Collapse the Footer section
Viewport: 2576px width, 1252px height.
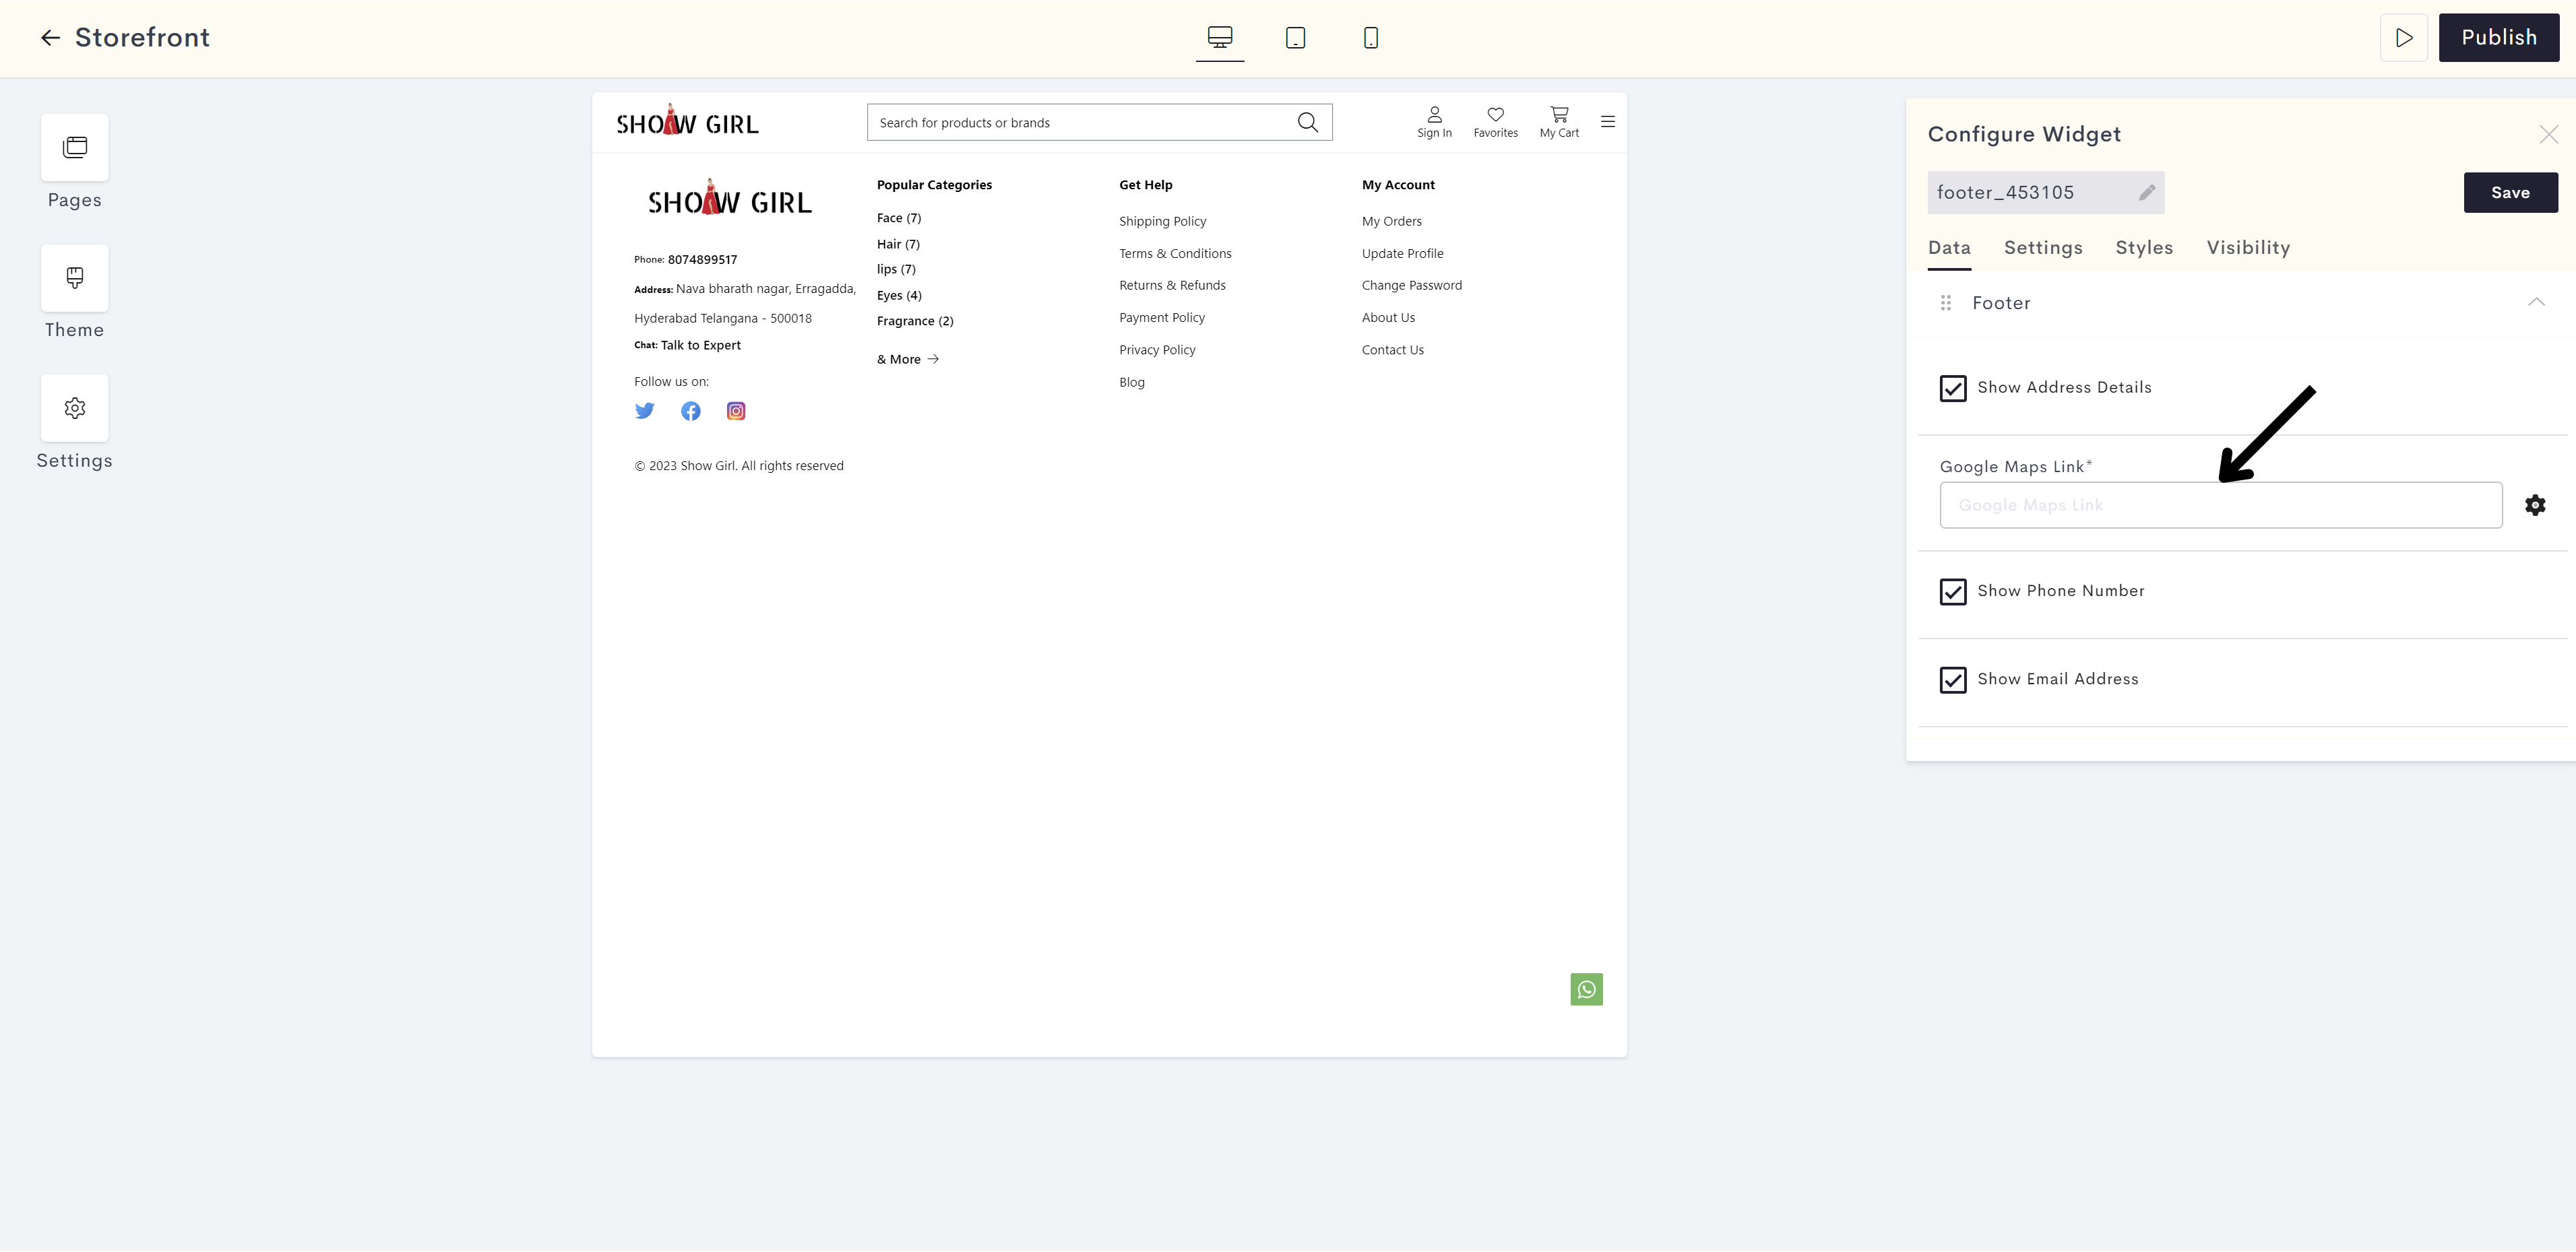point(2536,302)
